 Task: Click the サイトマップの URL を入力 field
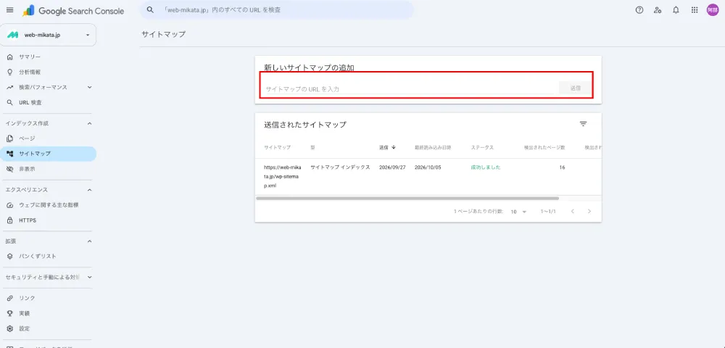point(409,88)
